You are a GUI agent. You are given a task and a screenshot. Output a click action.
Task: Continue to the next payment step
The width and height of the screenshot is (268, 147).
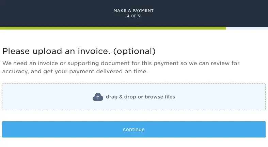(134, 129)
